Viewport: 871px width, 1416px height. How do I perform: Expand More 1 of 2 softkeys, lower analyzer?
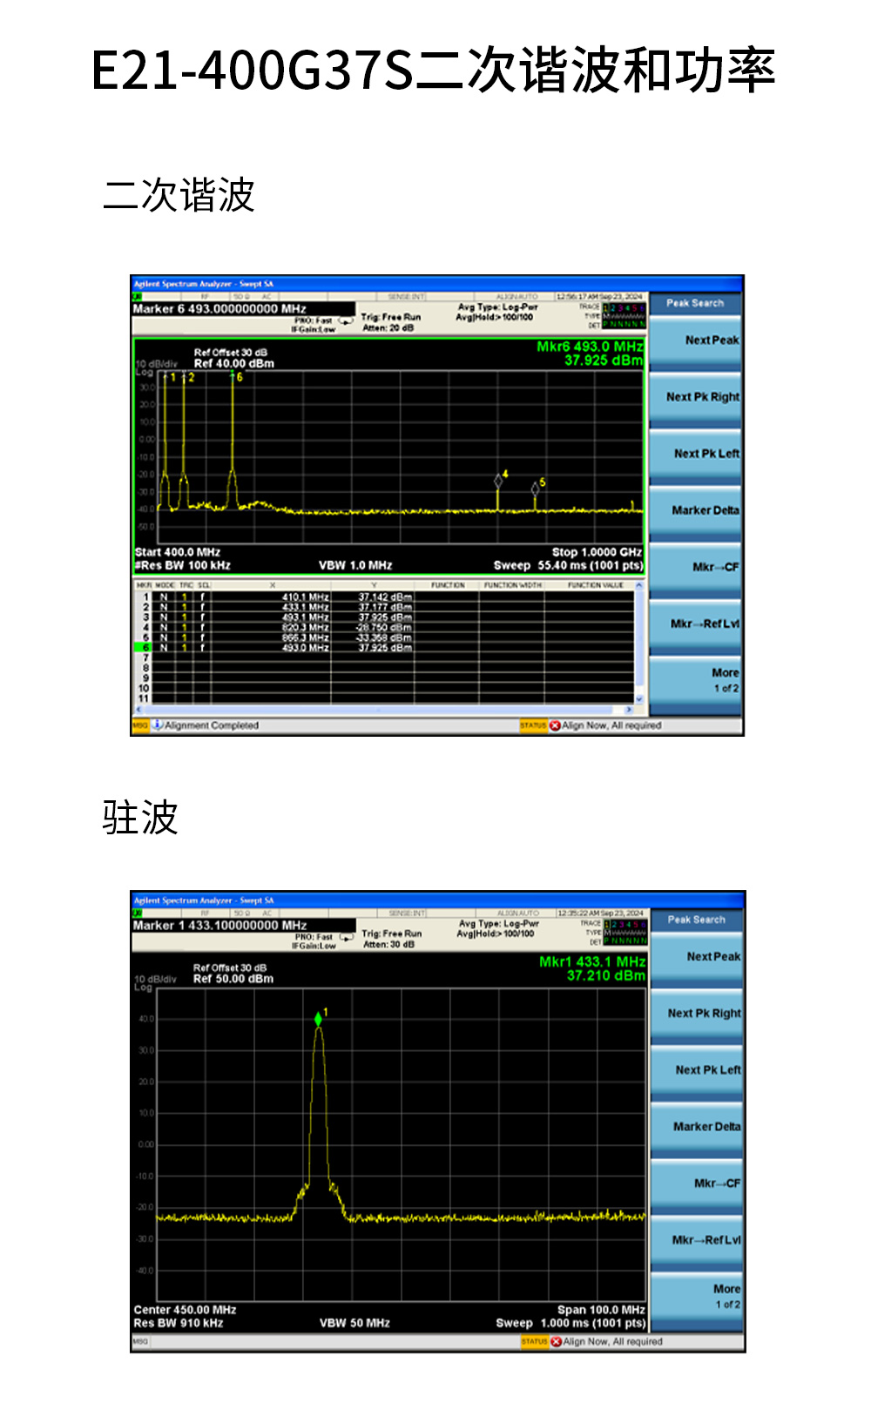pos(696,1297)
